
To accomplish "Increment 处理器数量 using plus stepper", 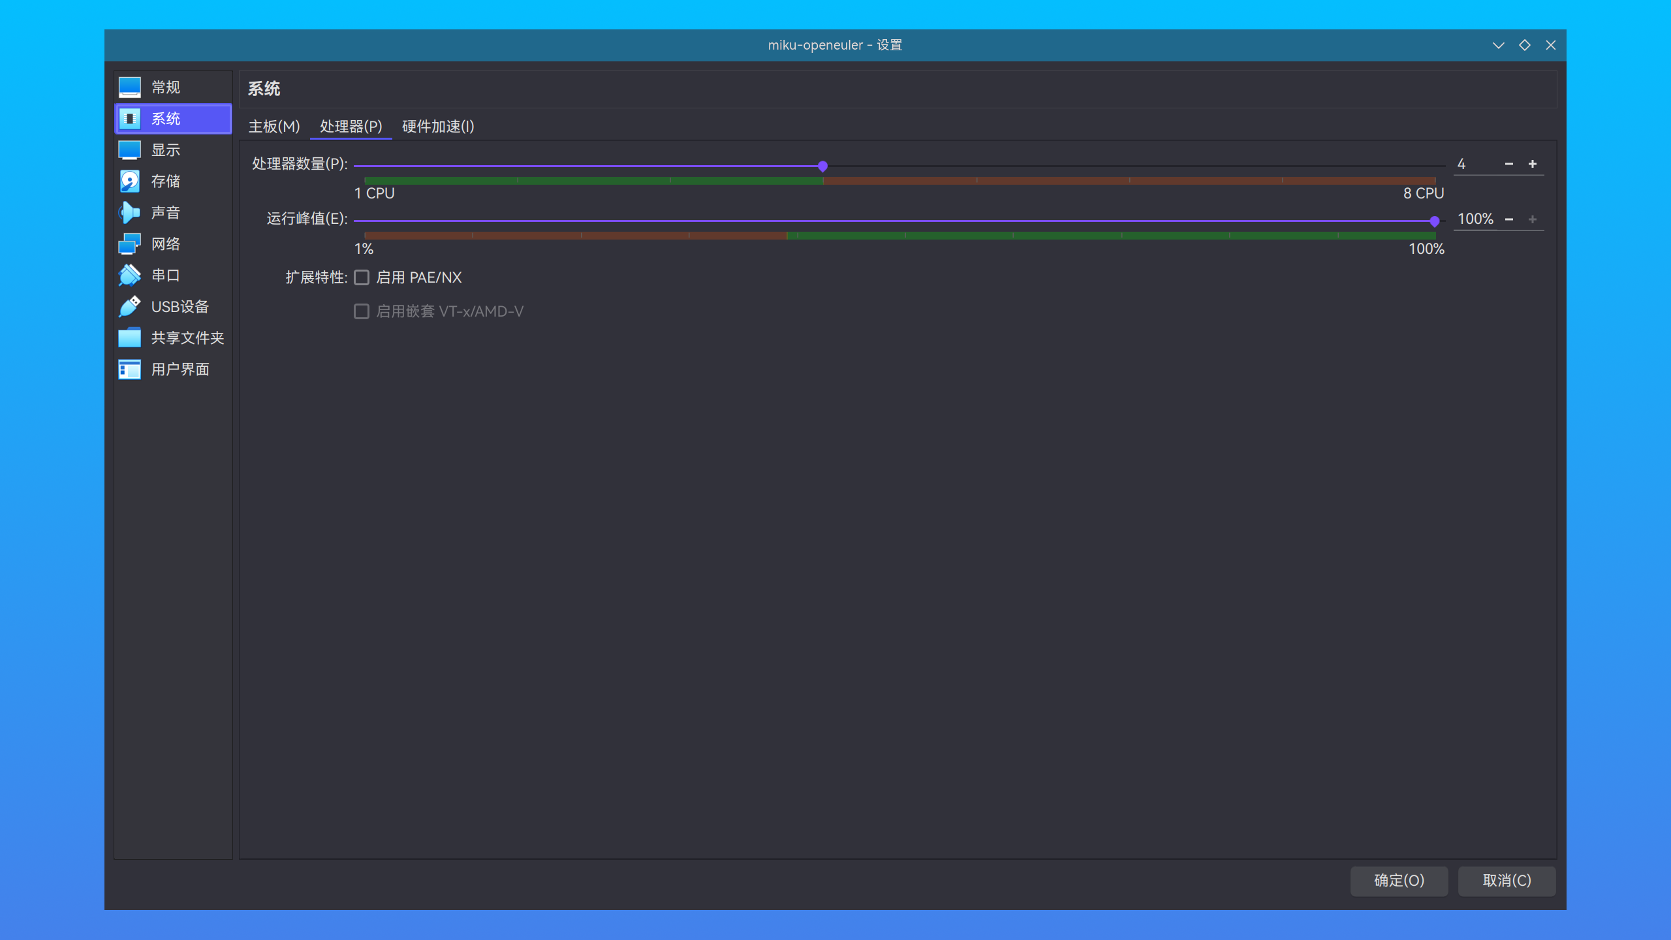I will coord(1535,164).
